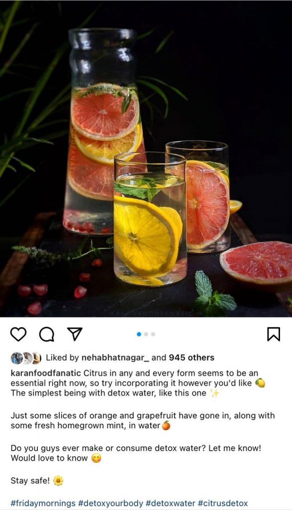
Task: Tap the citrus detox water photo
Action: 146,159
